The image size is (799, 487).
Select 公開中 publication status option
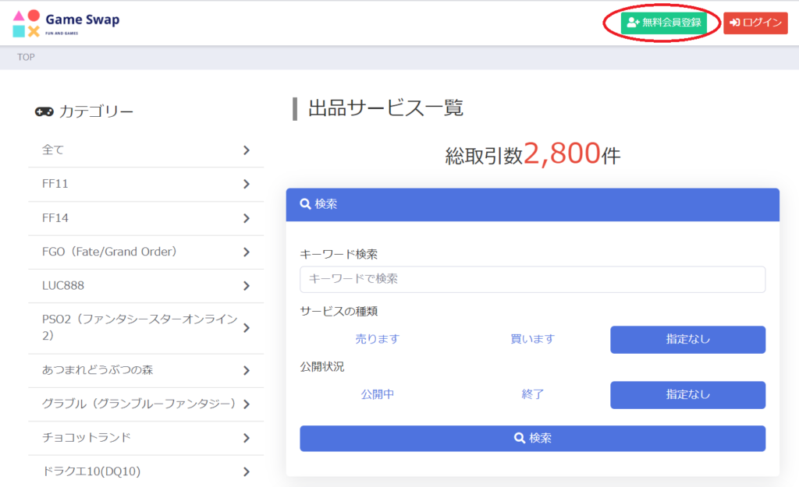click(x=377, y=394)
